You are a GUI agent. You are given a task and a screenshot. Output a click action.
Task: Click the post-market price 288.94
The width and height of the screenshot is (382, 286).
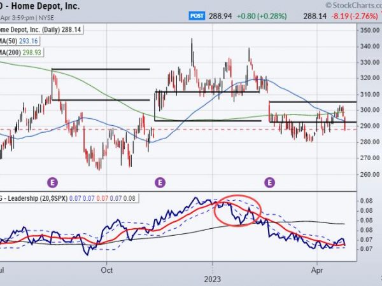pos(220,17)
